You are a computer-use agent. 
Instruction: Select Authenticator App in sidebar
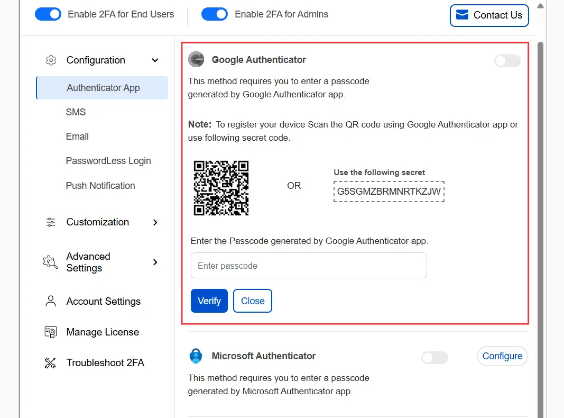click(102, 88)
